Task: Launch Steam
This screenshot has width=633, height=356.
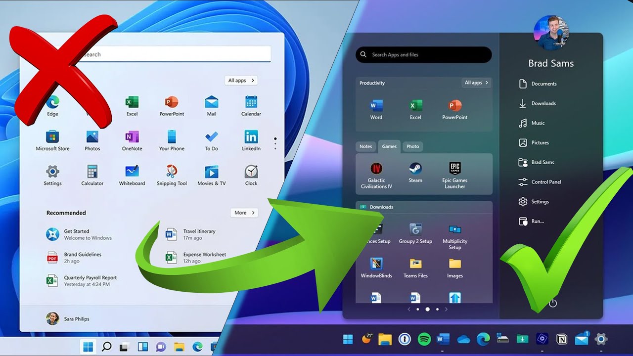Action: point(415,172)
